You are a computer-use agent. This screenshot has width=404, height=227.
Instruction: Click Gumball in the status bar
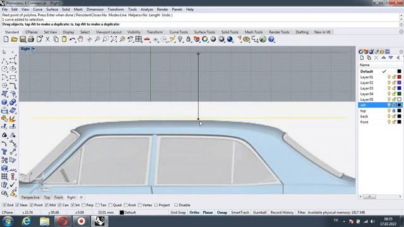259,212
